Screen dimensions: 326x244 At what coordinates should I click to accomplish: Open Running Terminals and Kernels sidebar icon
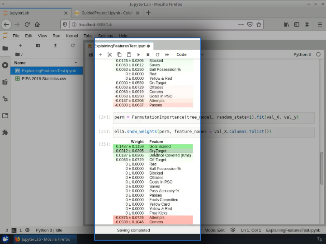(x=5, y=65)
